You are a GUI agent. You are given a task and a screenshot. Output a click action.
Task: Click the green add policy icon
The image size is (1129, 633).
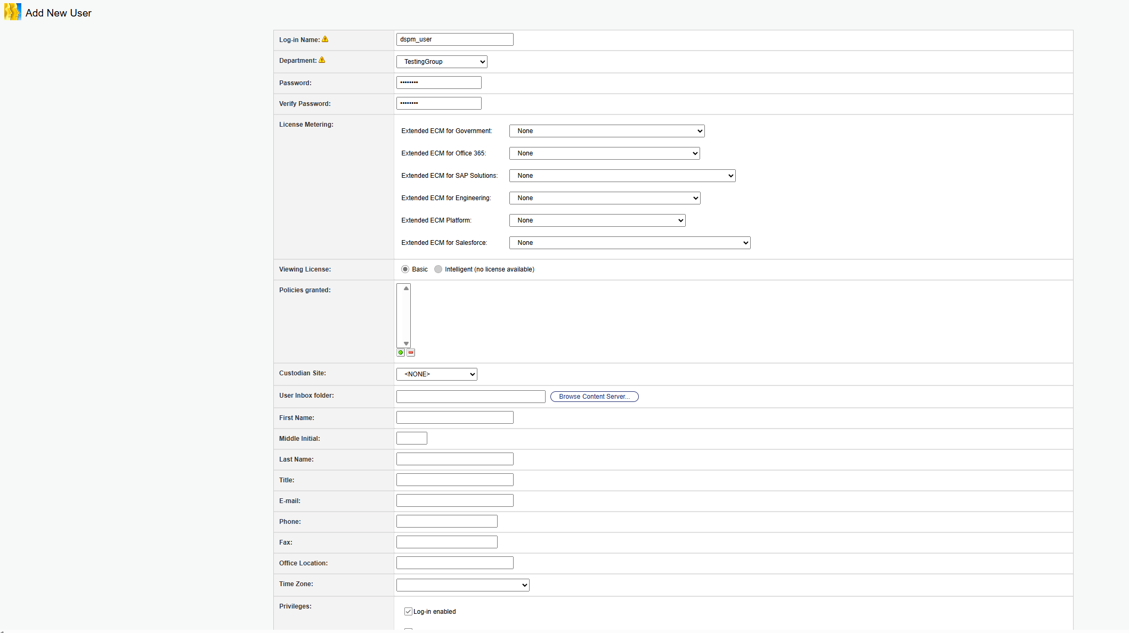pyautogui.click(x=401, y=352)
